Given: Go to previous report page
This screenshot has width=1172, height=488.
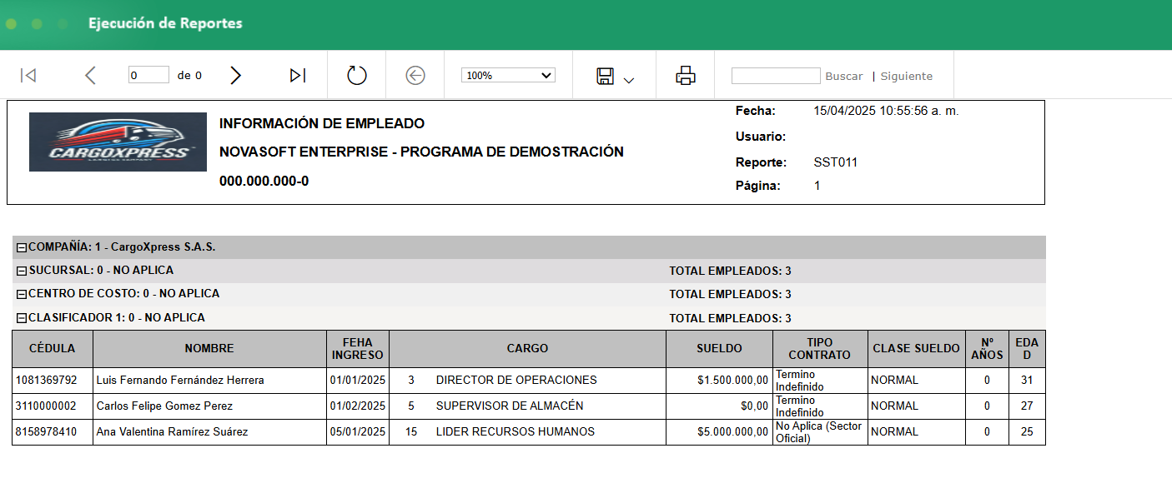Looking at the screenshot, I should tap(90, 76).
